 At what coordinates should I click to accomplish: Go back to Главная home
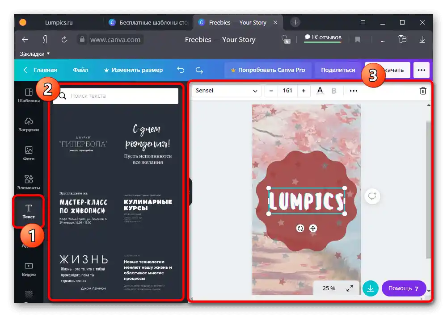(40, 70)
